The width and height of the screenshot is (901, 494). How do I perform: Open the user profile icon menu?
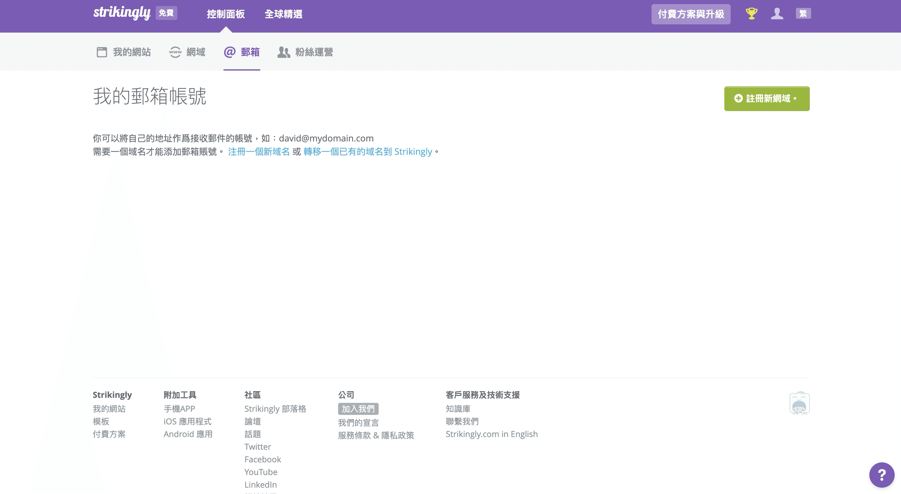(777, 14)
